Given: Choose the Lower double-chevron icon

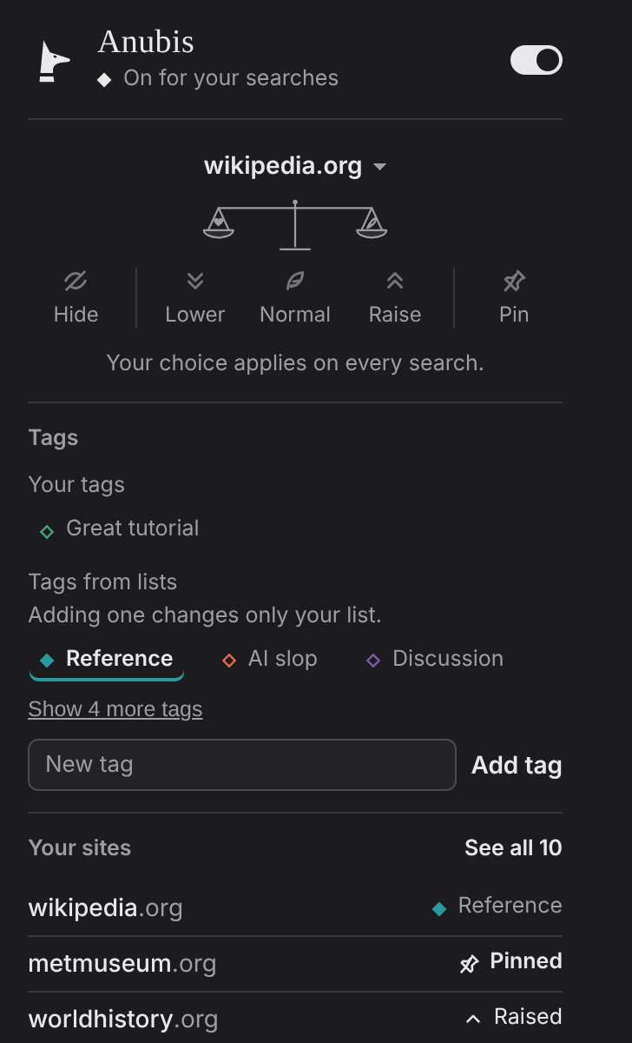Looking at the screenshot, I should pyautogui.click(x=195, y=281).
